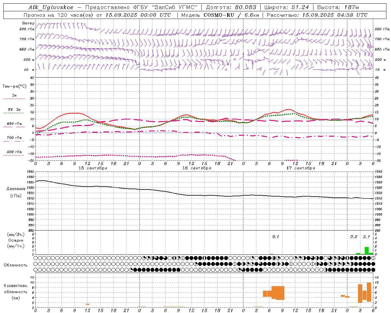The height and width of the screenshot is (313, 391).
Task: Click the Облачность cloudiness label
Action: click(x=16, y=265)
